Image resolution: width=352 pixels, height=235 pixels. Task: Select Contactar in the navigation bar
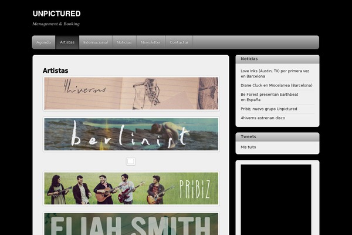(x=179, y=42)
